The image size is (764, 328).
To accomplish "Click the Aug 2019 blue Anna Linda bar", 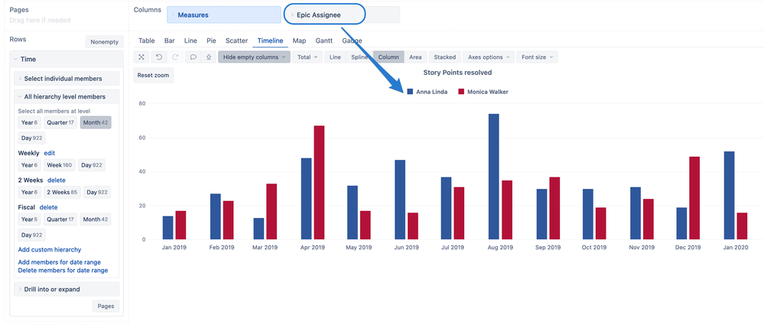I will coord(493,177).
